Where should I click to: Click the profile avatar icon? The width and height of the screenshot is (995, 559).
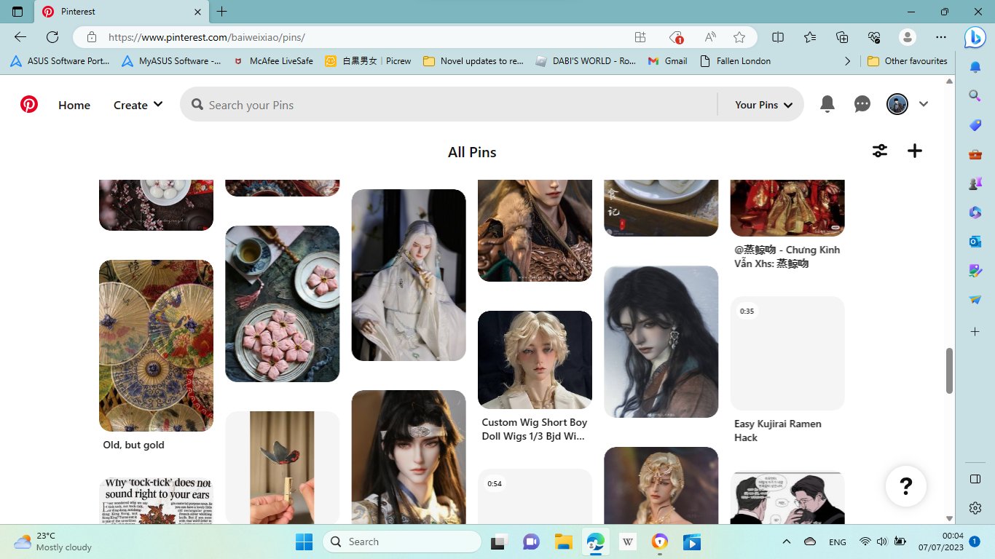[x=897, y=105]
